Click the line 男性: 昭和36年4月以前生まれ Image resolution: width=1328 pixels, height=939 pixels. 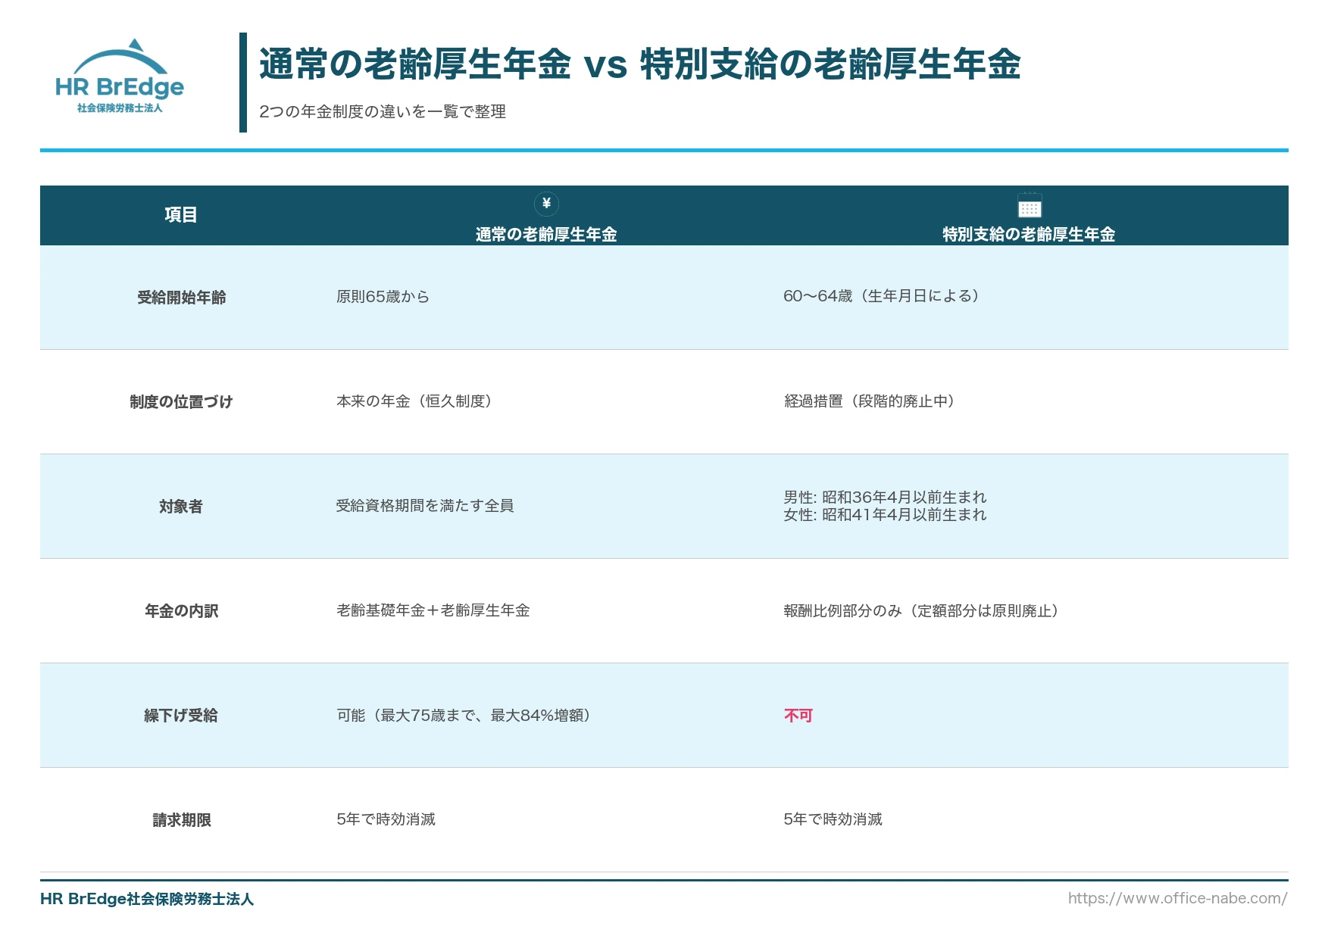tap(885, 498)
